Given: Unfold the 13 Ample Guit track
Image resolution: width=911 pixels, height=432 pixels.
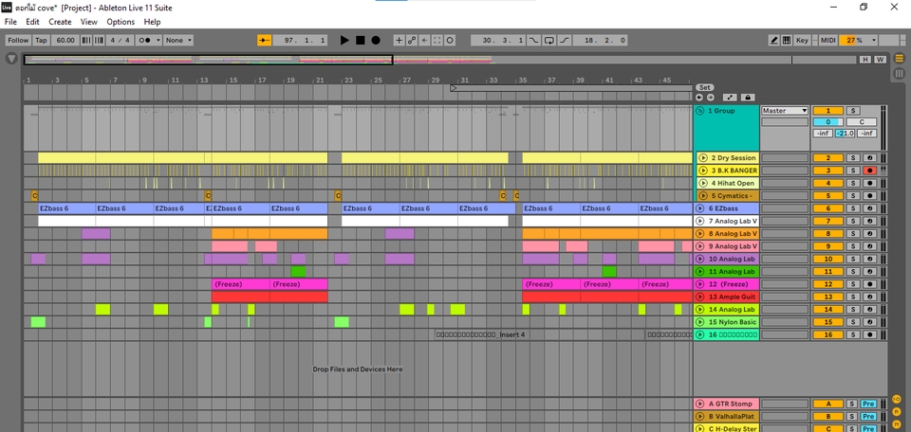Looking at the screenshot, I should 700,297.
